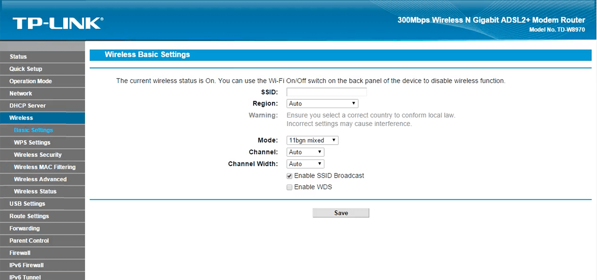Select Operation Mode in the sidebar
597x280 pixels.
[31, 81]
